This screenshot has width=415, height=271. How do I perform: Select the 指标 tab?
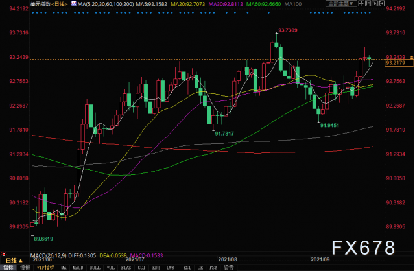pyautogui.click(x=8, y=268)
